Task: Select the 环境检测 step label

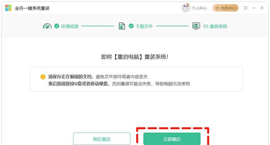Action: pos(70,26)
